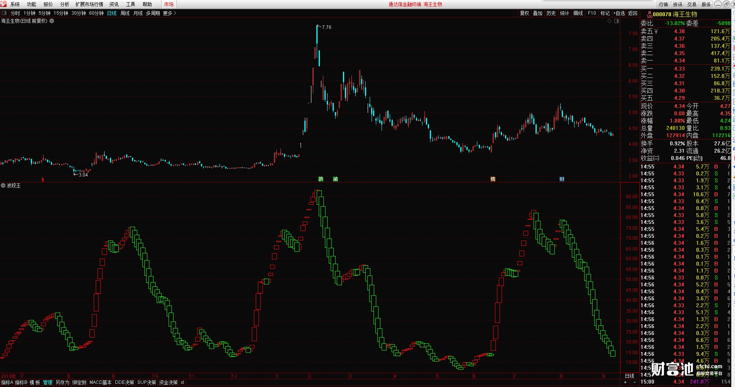Click the 叠加 overlay button
The height and width of the screenshot is (387, 735).
(x=538, y=13)
